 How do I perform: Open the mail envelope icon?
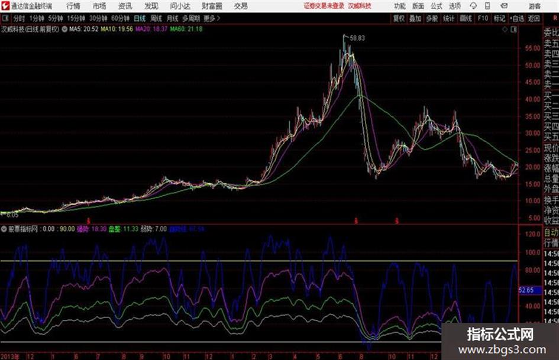click(x=504, y=6)
